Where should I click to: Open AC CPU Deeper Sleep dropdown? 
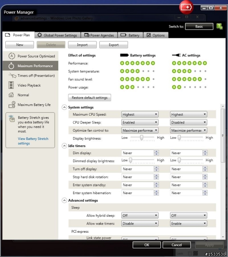pos(188,122)
